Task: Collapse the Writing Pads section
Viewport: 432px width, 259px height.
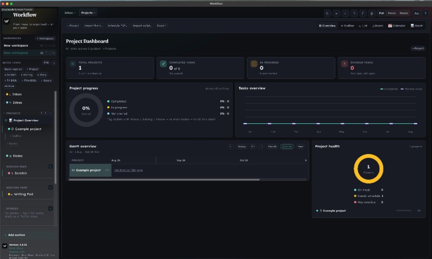Action: point(4,187)
